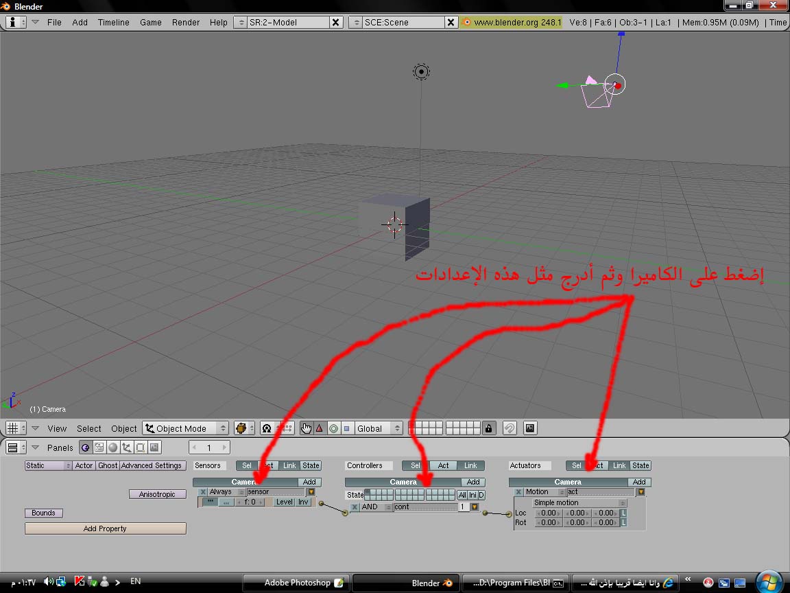Viewport: 790px width, 593px height.
Task: Open the Motion actuator type dropdown
Action: click(545, 491)
